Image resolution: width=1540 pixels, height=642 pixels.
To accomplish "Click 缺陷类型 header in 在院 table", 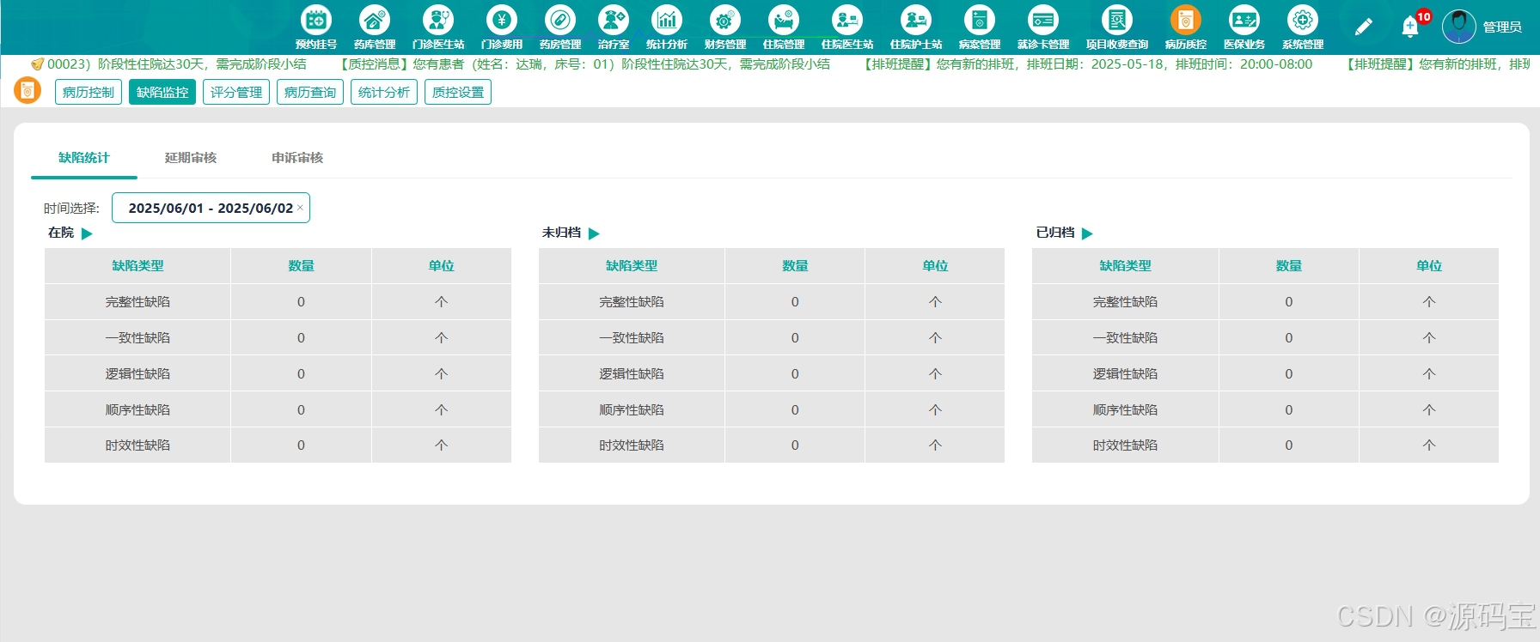I will click(x=137, y=266).
